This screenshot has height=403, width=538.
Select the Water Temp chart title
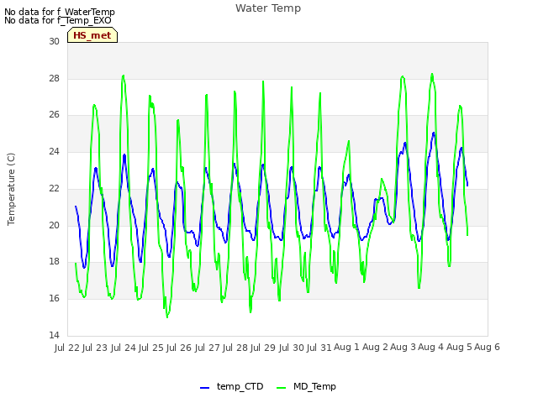268,8
